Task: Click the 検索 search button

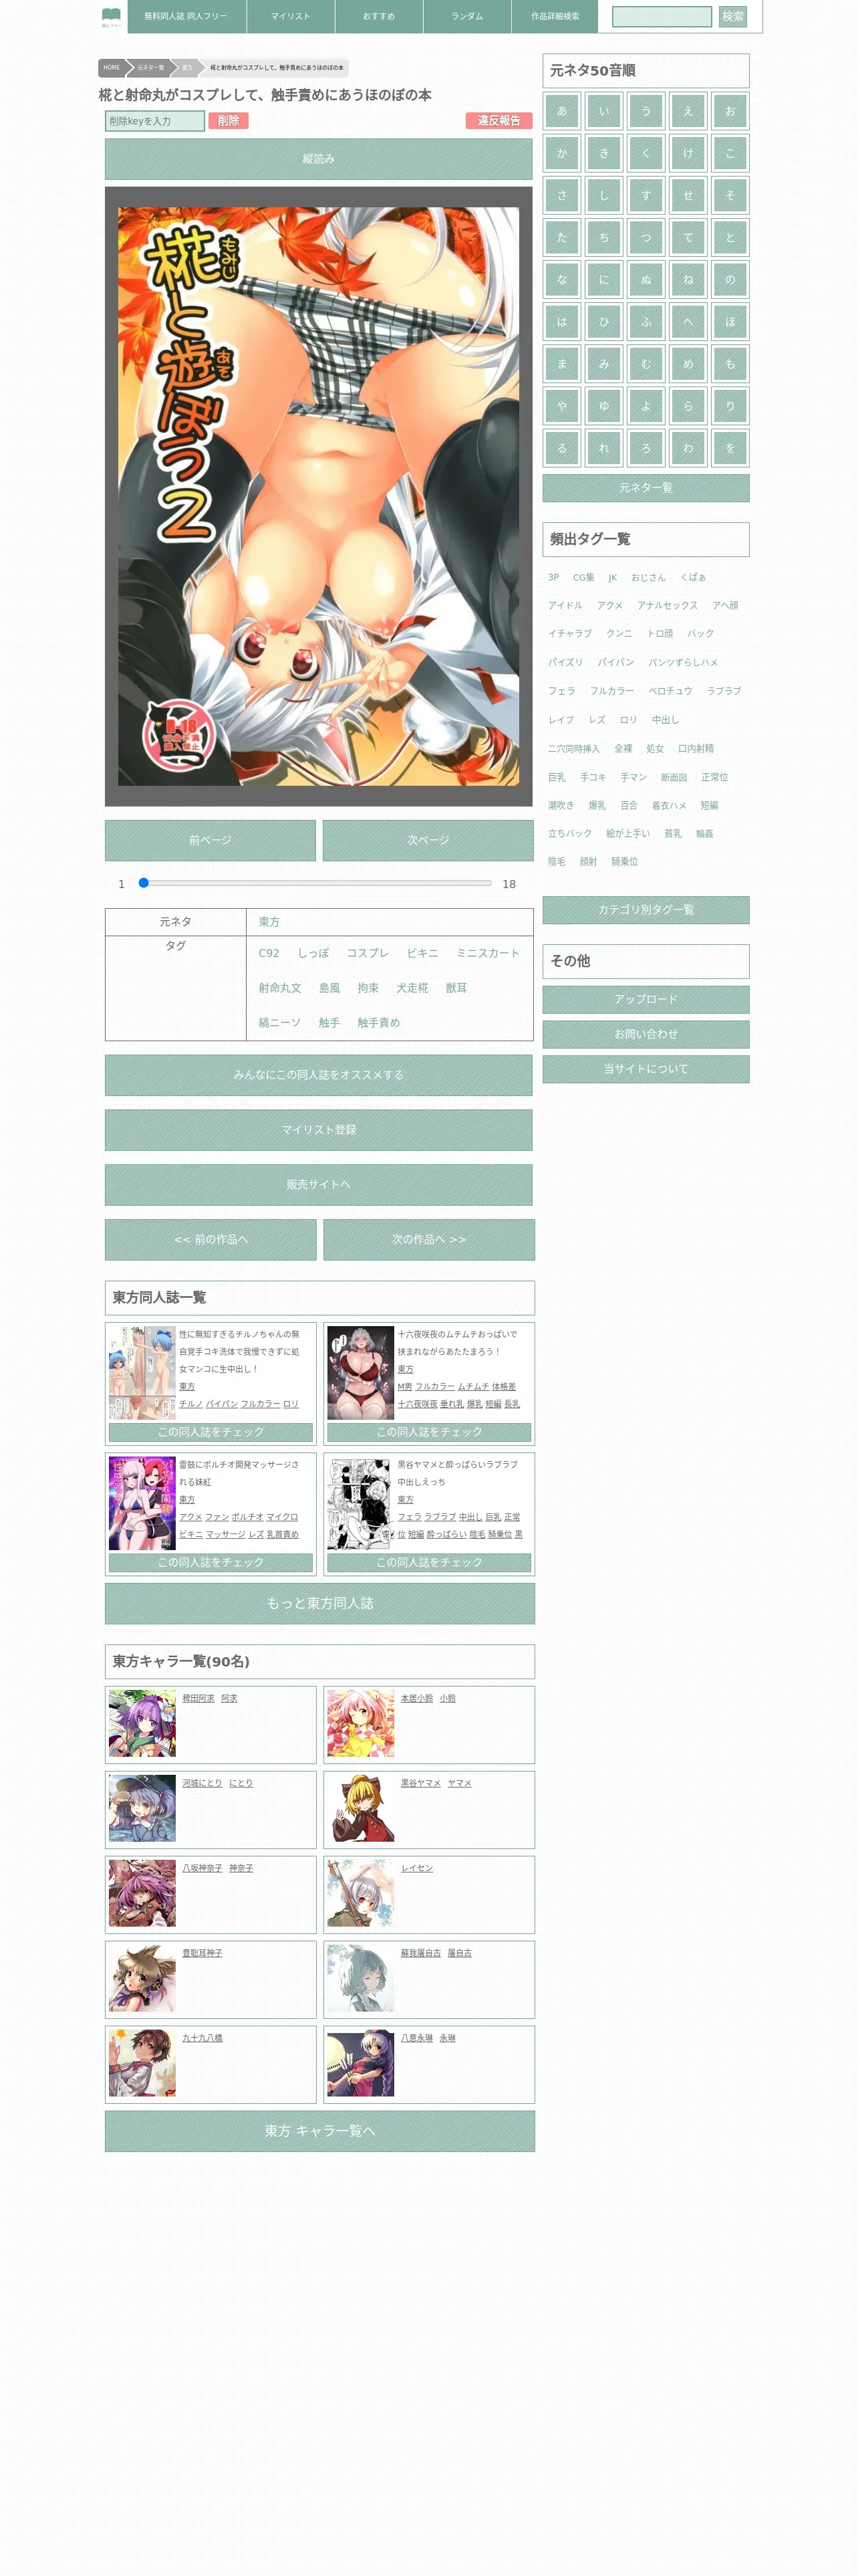Action: pyautogui.click(x=732, y=17)
